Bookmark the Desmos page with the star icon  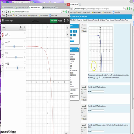(x=62, y=12)
